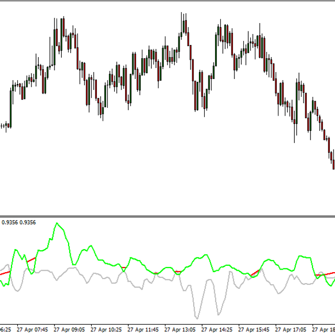Click the 27 Apr 11:45 time label
This screenshot has height=335, width=335.
(x=143, y=330)
